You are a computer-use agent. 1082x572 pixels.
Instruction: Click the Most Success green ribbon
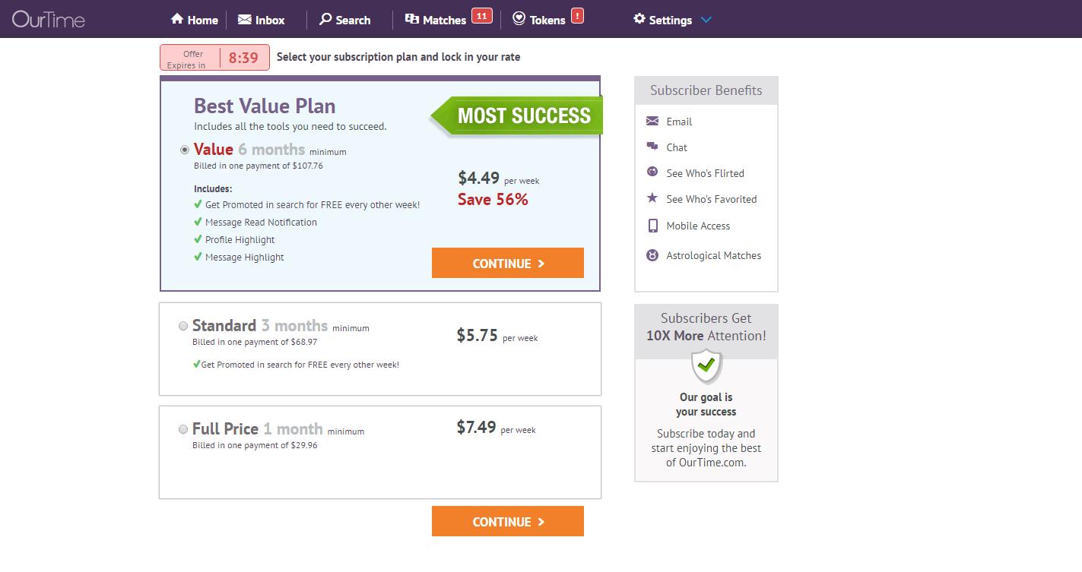point(517,115)
